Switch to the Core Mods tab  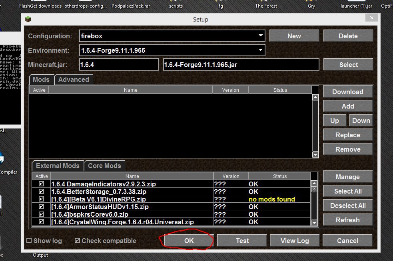tap(104, 166)
